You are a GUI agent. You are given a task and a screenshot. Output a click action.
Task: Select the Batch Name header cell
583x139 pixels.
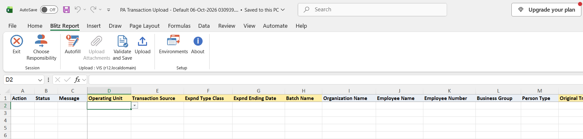[303, 98]
